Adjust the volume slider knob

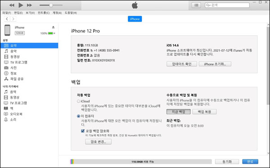51,5
